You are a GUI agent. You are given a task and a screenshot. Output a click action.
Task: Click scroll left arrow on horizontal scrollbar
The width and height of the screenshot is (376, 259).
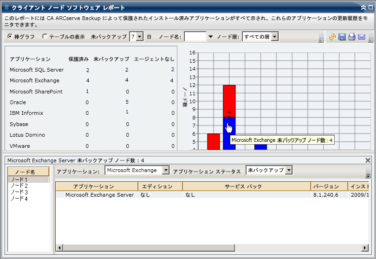[x=59, y=248]
